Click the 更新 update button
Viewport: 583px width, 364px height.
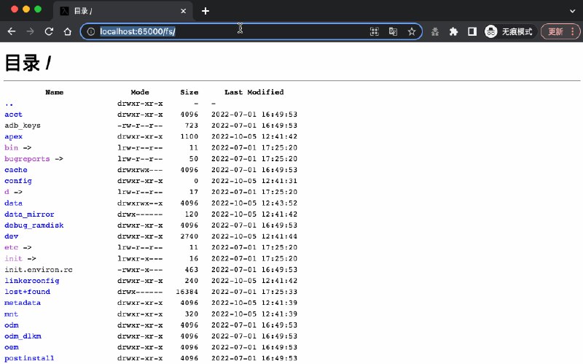point(555,31)
